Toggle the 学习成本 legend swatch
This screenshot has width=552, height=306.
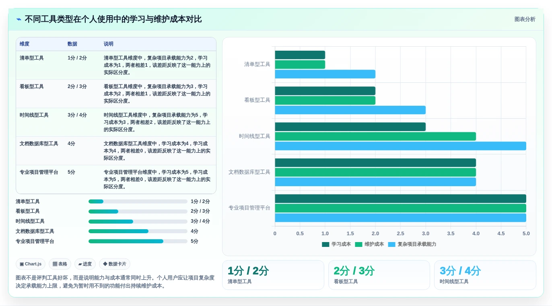(x=325, y=244)
